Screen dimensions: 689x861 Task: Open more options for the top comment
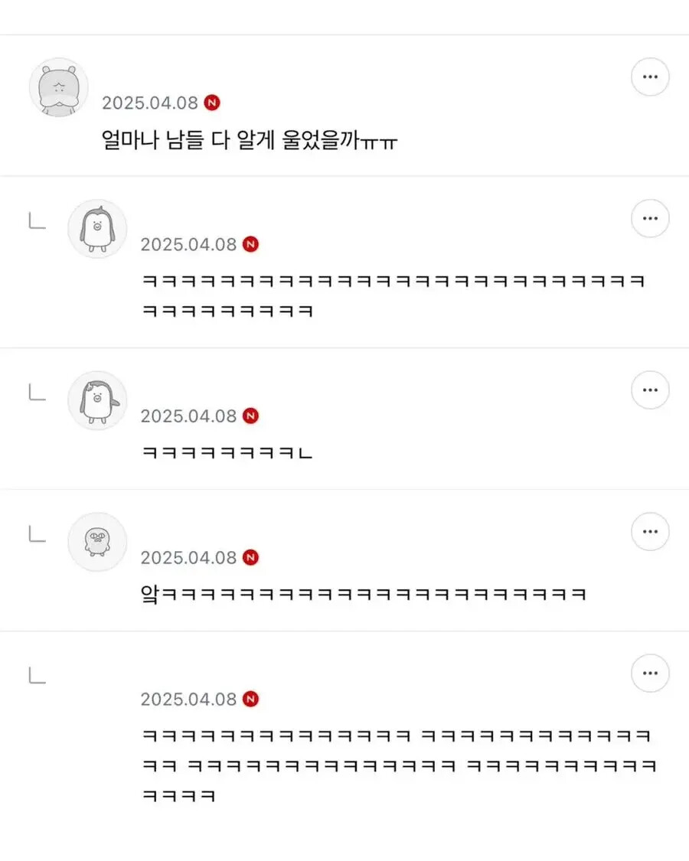pos(650,77)
